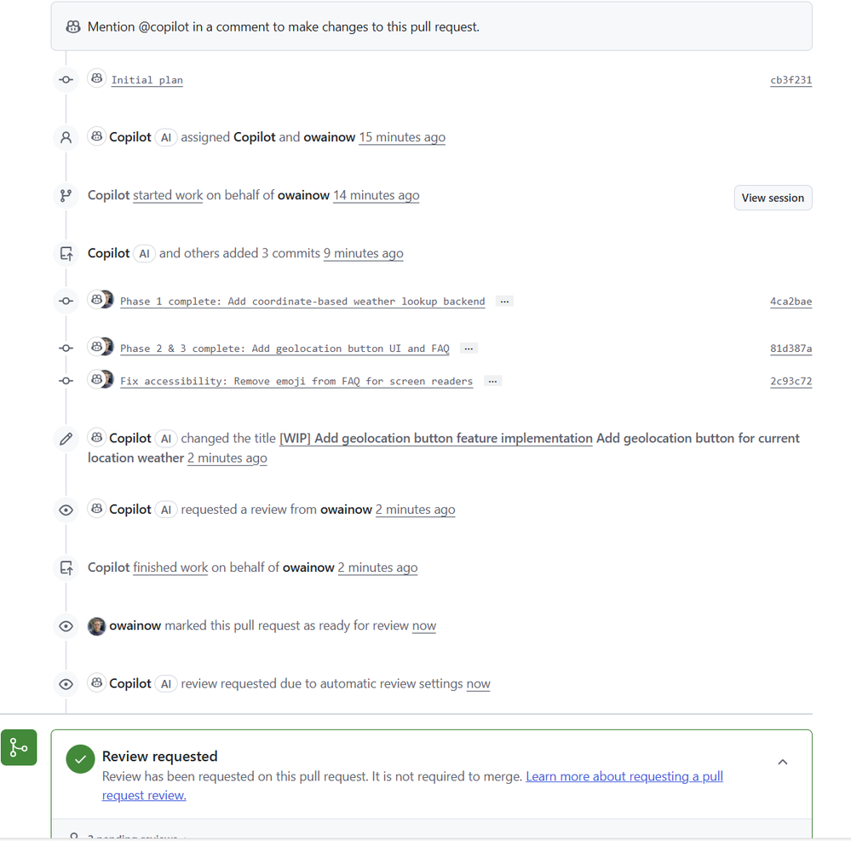851x841 pixels.
Task: Click the green merge branch icon
Action: (19, 747)
